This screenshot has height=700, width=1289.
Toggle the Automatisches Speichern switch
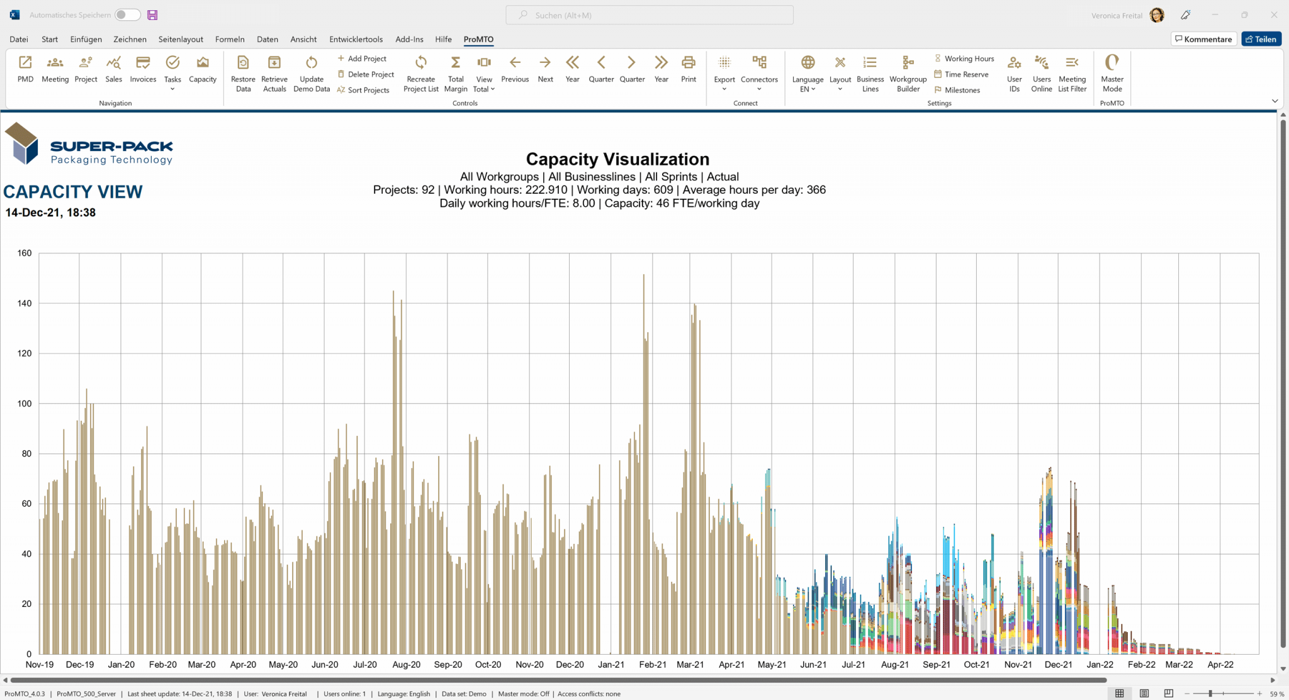click(x=127, y=14)
